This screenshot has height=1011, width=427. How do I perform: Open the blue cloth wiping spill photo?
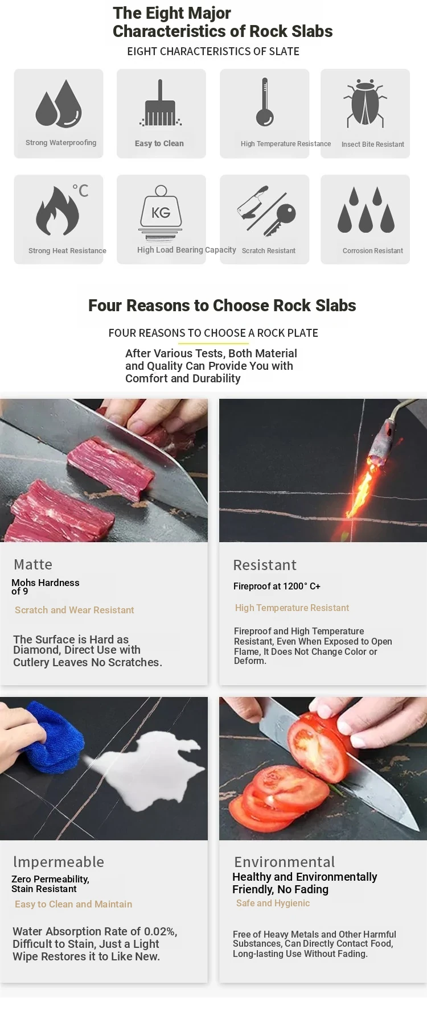coord(104,768)
